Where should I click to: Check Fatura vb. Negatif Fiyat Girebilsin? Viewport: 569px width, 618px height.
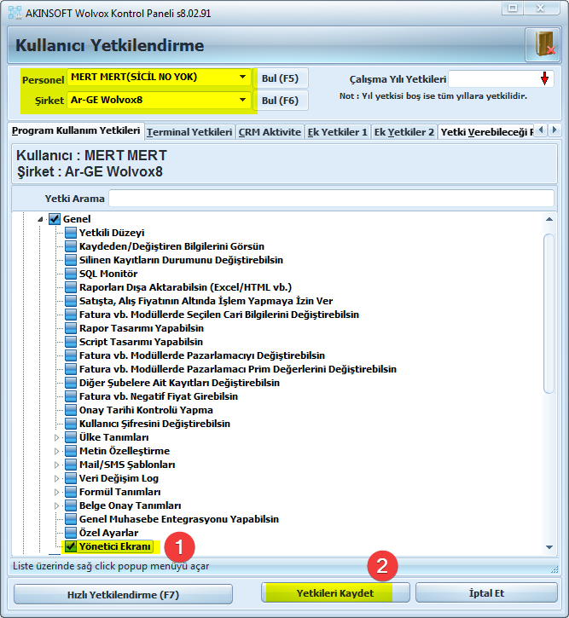pyautogui.click(x=71, y=396)
